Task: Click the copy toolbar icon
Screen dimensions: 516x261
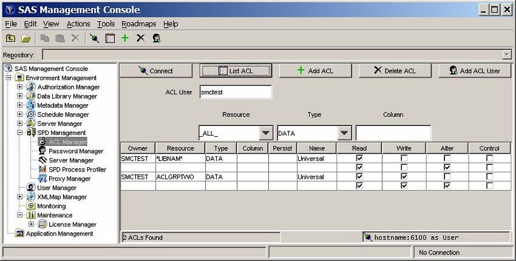Action: click(x=45, y=38)
